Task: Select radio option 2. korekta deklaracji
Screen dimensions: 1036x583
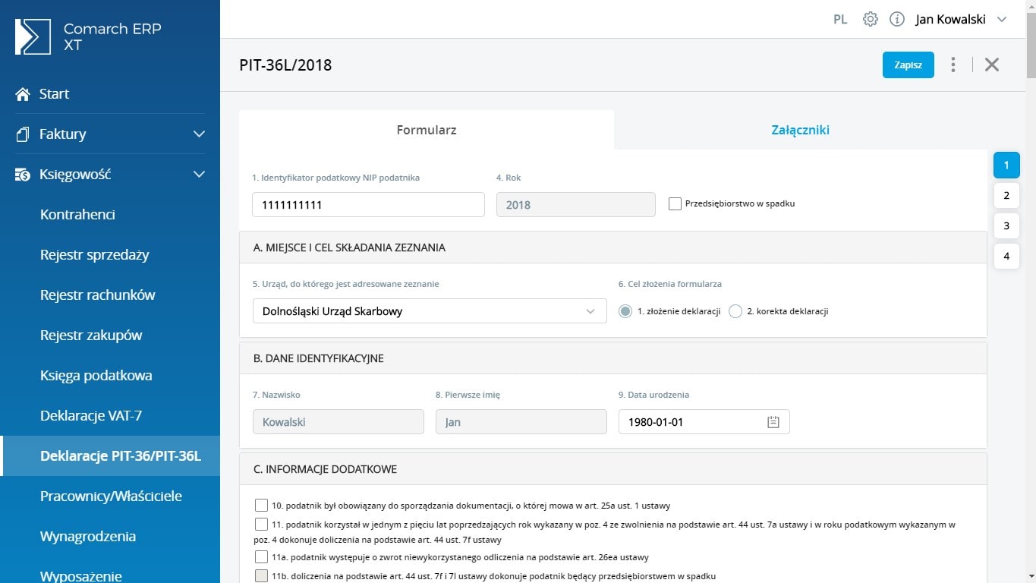Action: pos(735,311)
